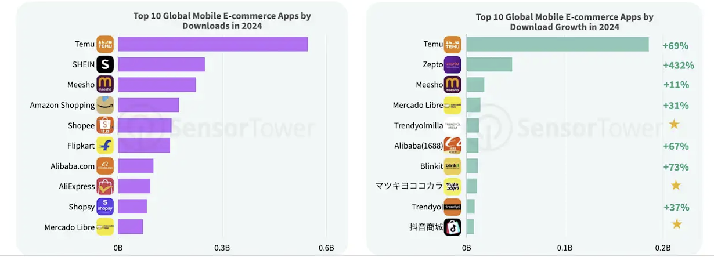Click the TikTok-style 抖音商城 icon
714x257 pixels.
452,227
